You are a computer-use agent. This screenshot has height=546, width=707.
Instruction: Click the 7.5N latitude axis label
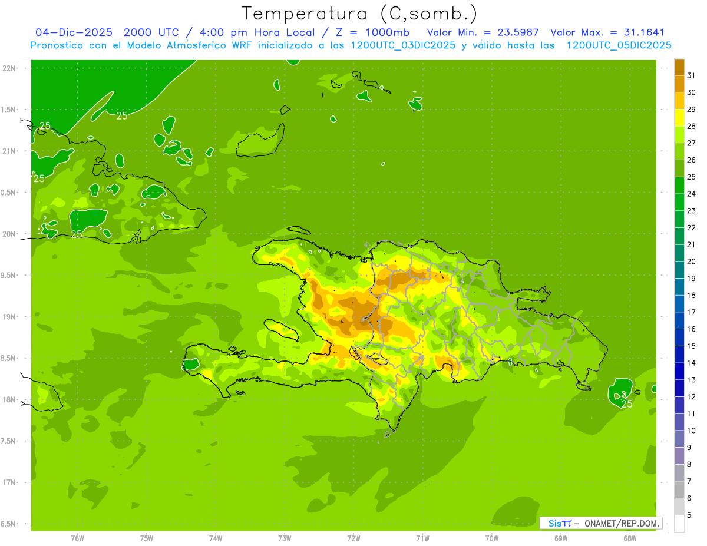coord(9,441)
